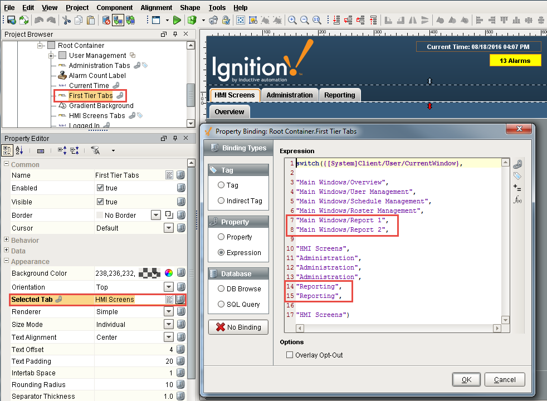Click the Save project toolbar icon

coord(11,20)
